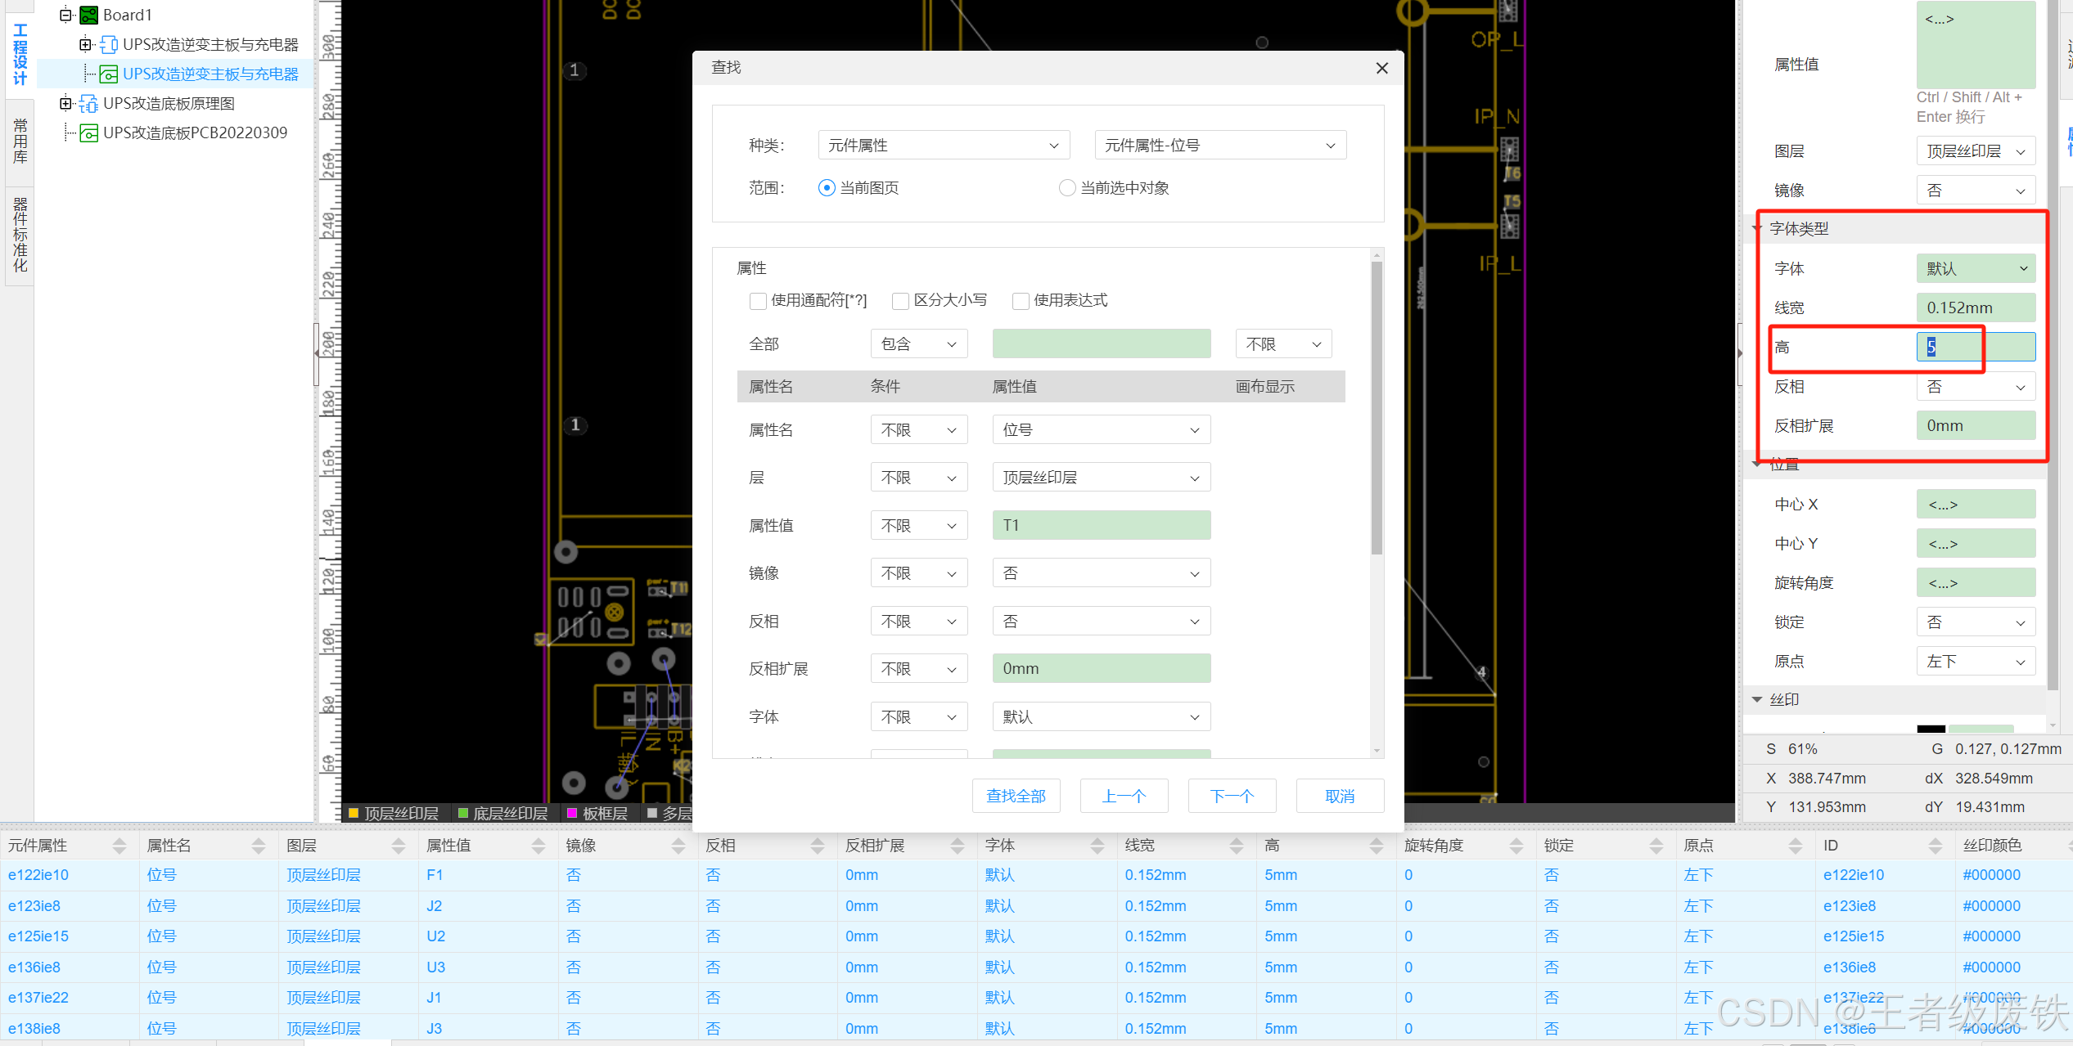
Task: Switch to the 常用库 side tab
Action: [x=20, y=141]
